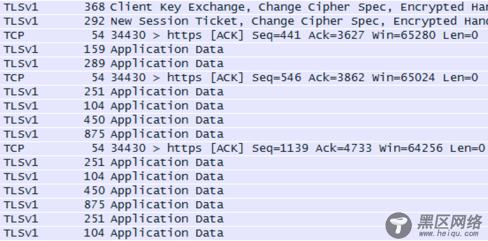
Task: Select 450-byte Application Data following the Seq=1139 ACK
Action: point(244,190)
